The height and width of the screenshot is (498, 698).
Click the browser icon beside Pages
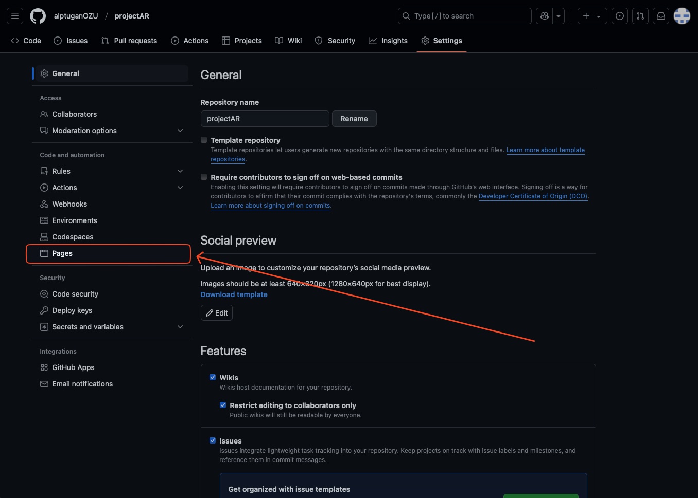pos(44,253)
